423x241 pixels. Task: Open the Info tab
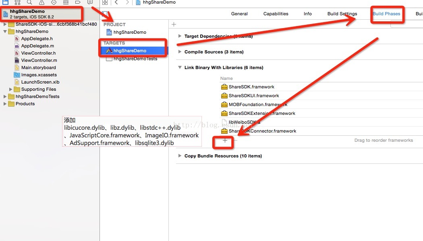click(x=307, y=14)
